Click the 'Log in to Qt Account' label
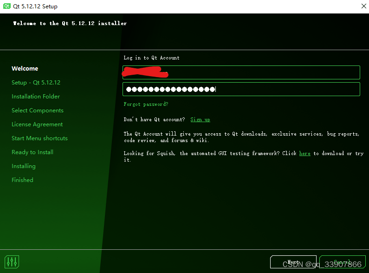The image size is (369, 273). (152, 58)
